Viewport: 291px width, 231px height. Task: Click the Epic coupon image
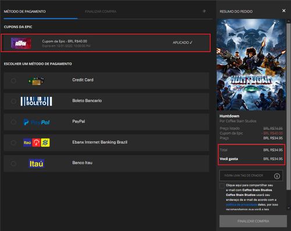(x=21, y=43)
